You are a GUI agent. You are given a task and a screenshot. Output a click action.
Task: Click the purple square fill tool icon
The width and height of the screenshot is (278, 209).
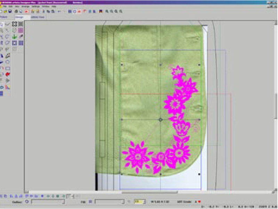coord(21,30)
